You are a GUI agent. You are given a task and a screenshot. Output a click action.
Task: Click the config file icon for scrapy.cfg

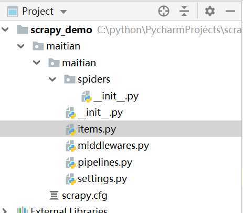[54, 195]
